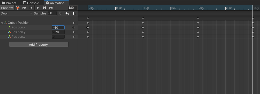Screen dimensions: 260x94
Task: Switch to the Project tab
Action: coord(9,3)
